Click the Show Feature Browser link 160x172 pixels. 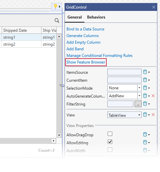point(86,62)
